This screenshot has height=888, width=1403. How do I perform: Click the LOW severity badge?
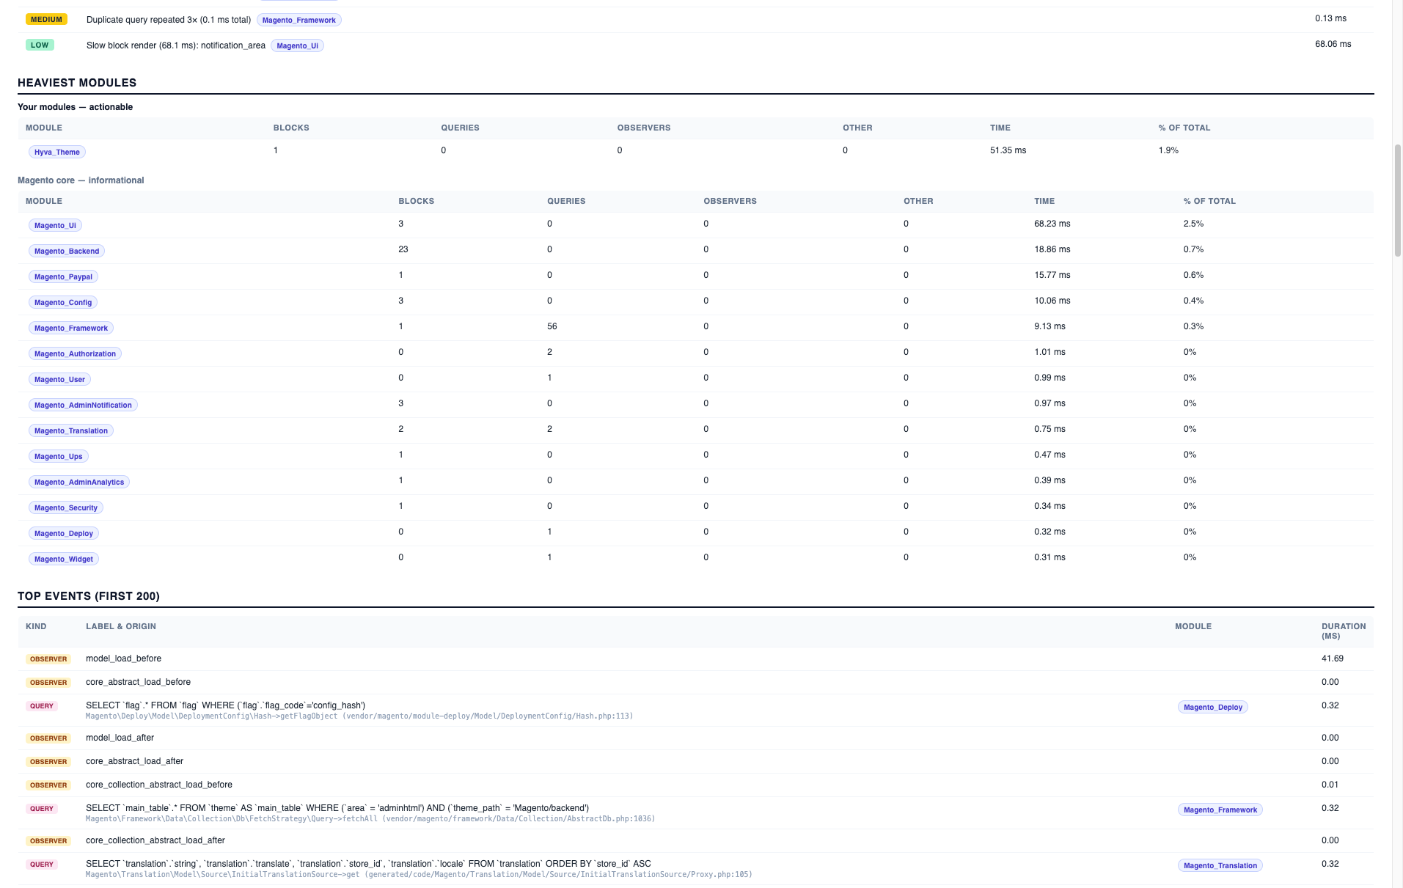coord(40,45)
